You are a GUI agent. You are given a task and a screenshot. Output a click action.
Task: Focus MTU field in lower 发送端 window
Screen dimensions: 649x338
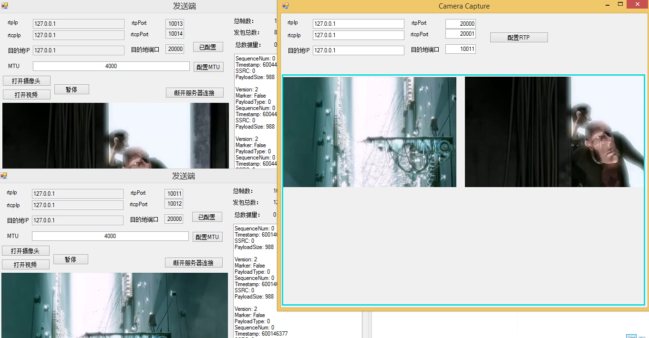coord(110,236)
